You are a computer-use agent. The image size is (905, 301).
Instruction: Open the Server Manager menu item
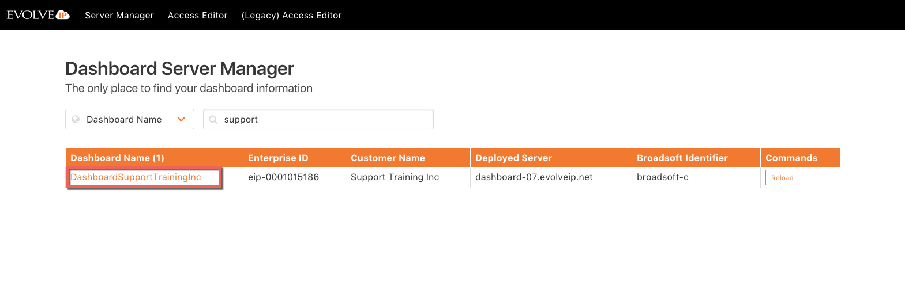[119, 16]
